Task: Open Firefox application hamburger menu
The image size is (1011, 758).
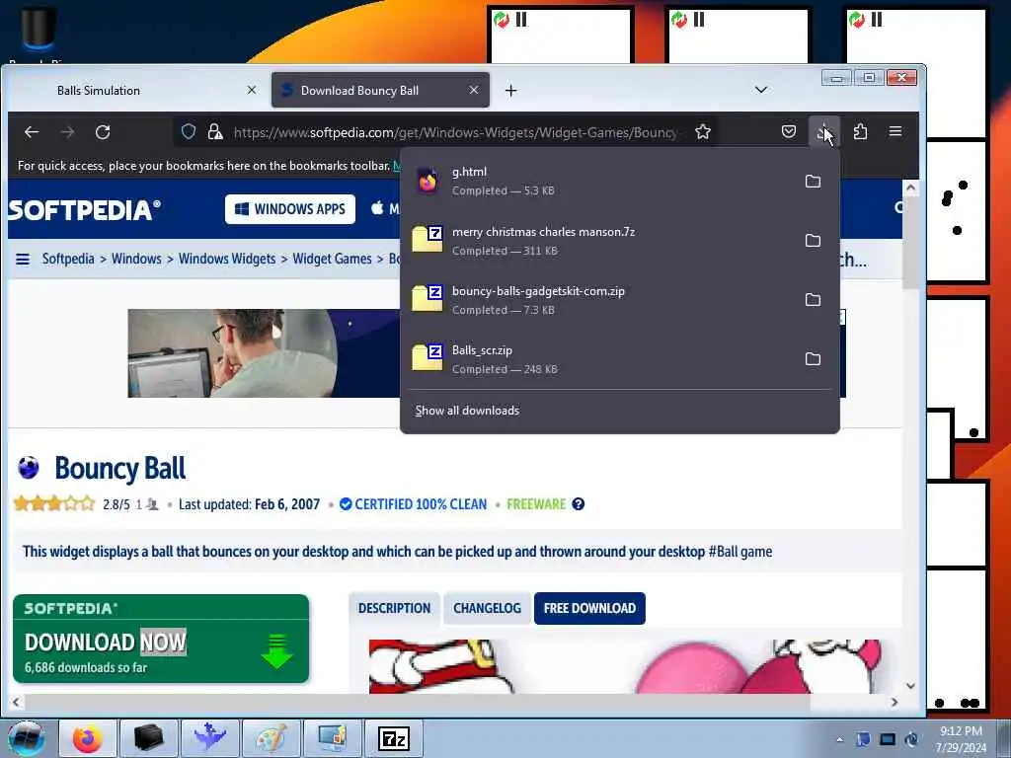Action: [894, 131]
